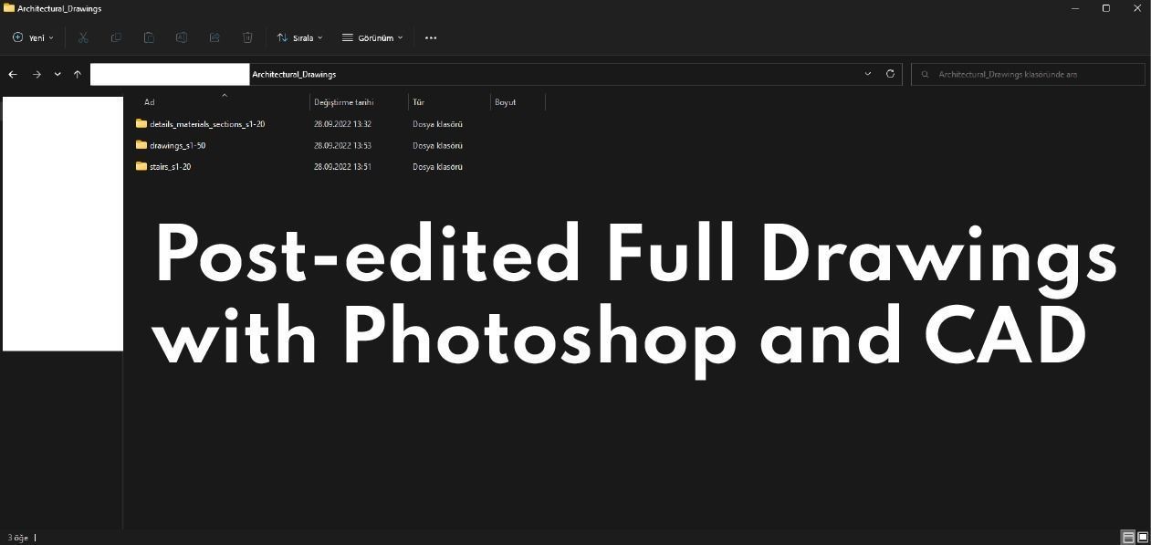Click the Share icon in toolbar
Screen dimensions: 1151x545
[215, 37]
